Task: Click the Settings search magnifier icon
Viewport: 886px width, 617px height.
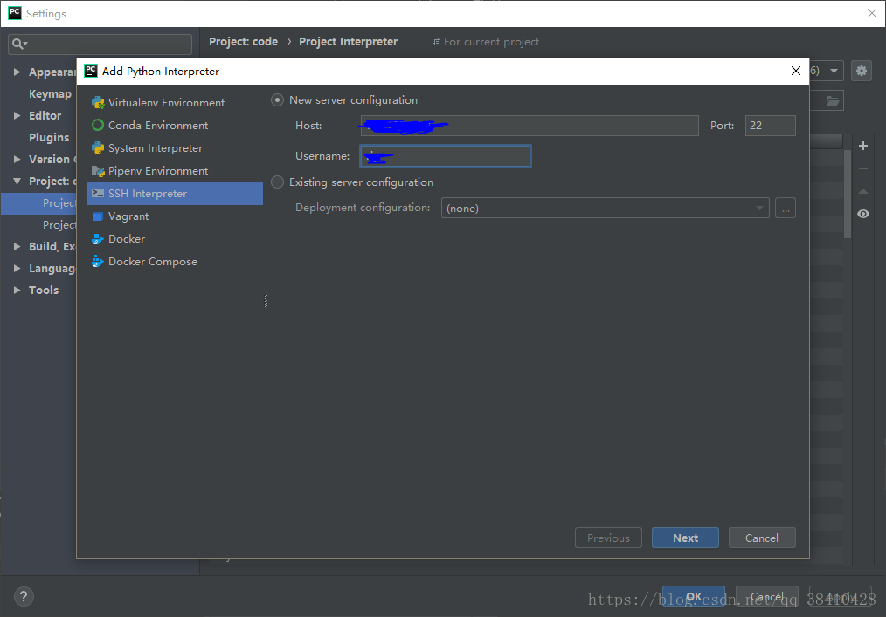Action: pyautogui.click(x=20, y=44)
